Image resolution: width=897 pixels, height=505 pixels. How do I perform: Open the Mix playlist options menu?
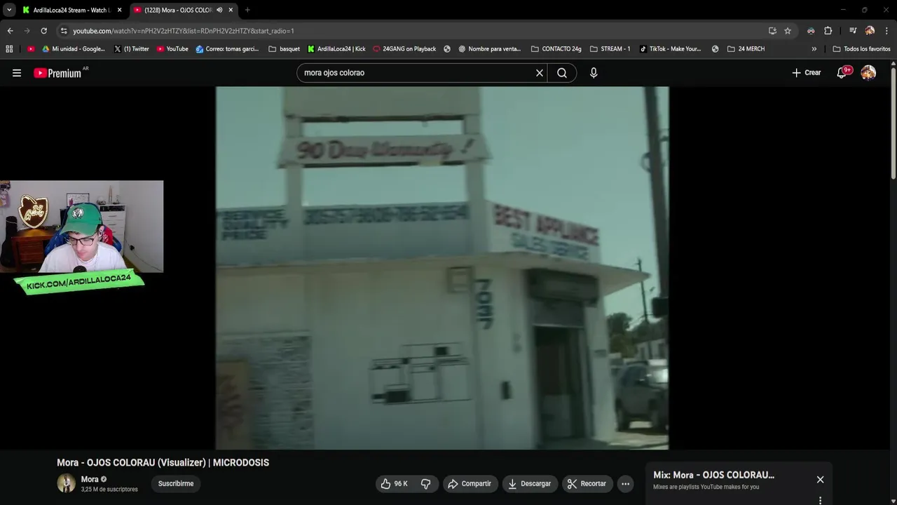coord(820,500)
